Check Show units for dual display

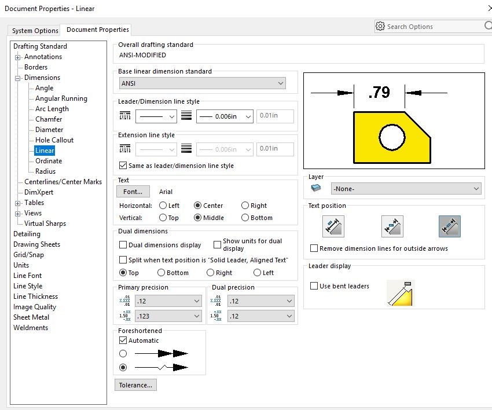point(217,244)
